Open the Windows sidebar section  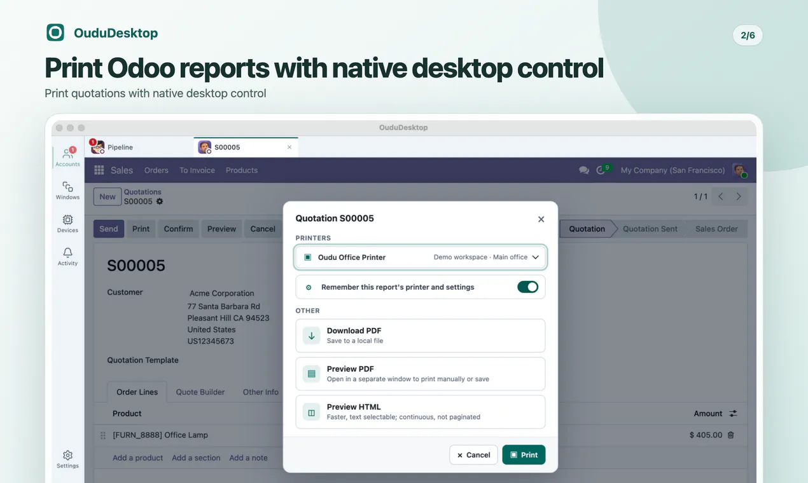(67, 190)
